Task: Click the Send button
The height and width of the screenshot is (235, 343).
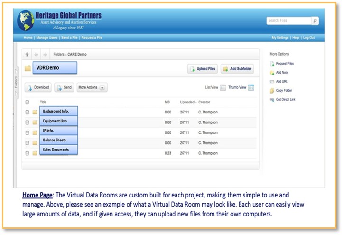Action: [64, 87]
